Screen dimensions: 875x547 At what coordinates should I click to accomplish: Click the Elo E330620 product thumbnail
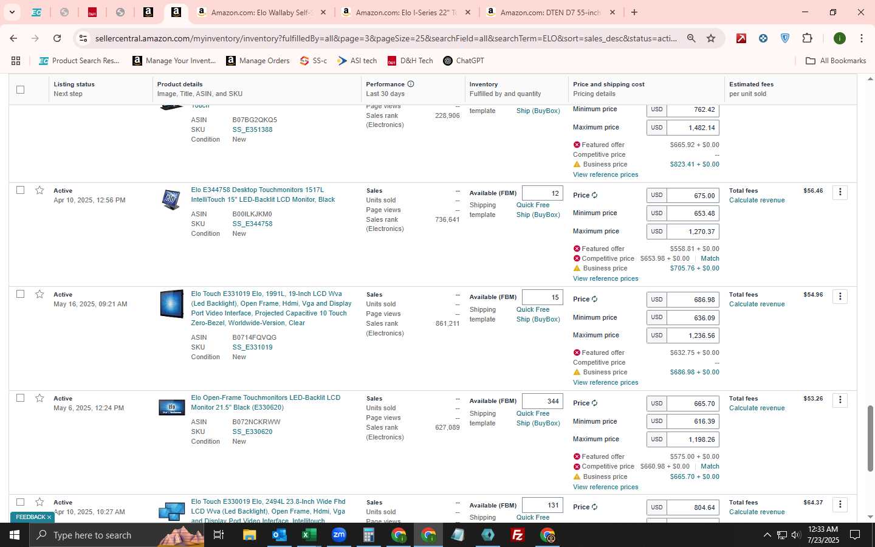[x=171, y=407]
